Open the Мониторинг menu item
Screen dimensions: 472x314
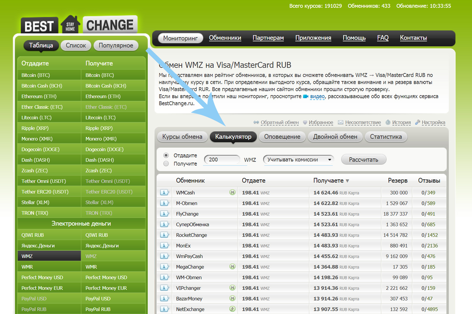[180, 38]
